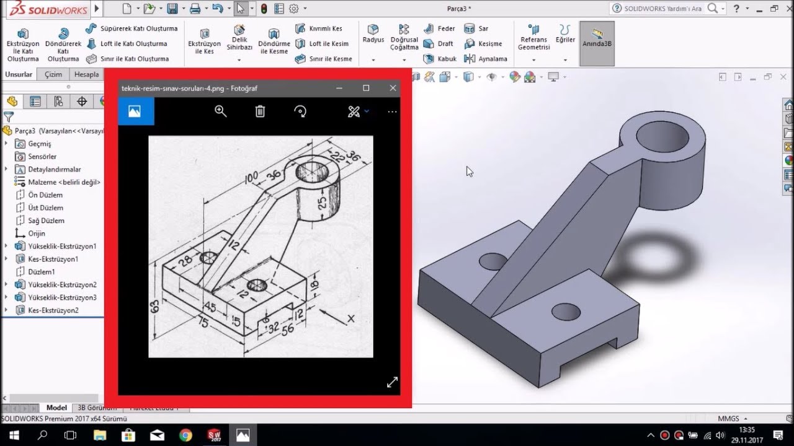This screenshot has width=794, height=446.
Task: Click the Rebuild traffic light icon
Action: pos(264,9)
